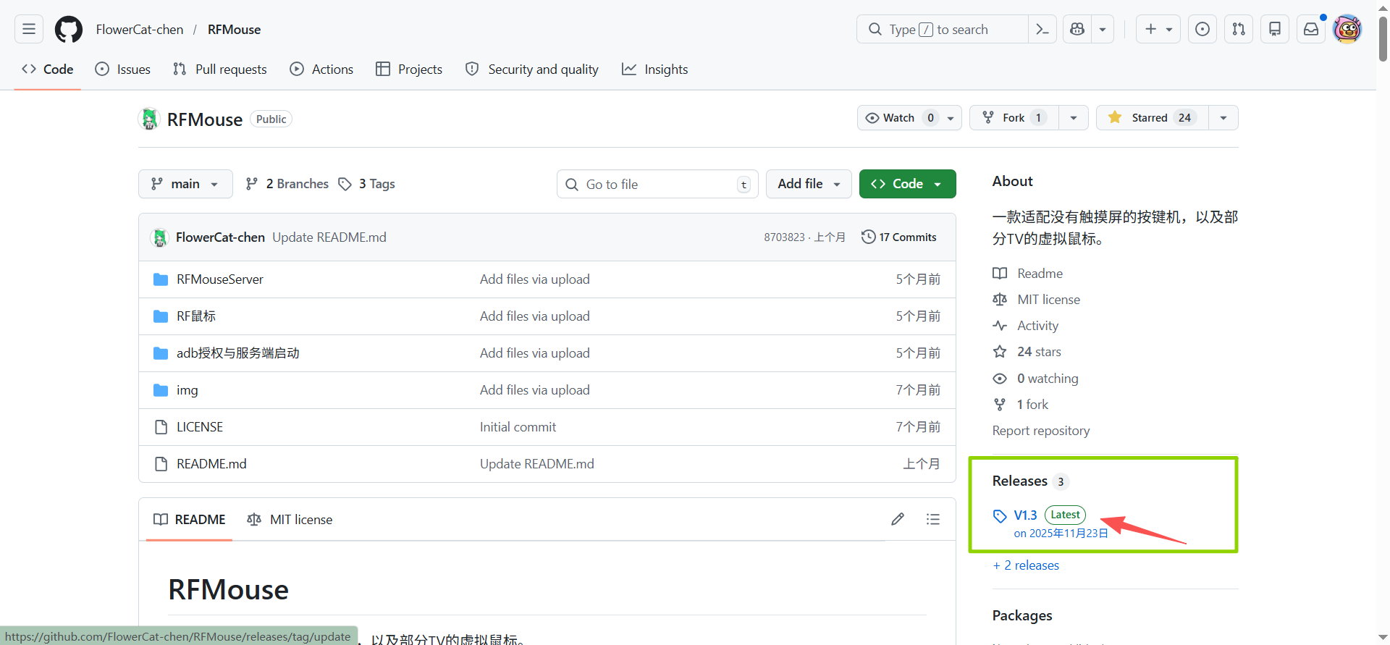Open commit 8703823 hash link
The width and height of the screenshot is (1390, 645).
784,237
